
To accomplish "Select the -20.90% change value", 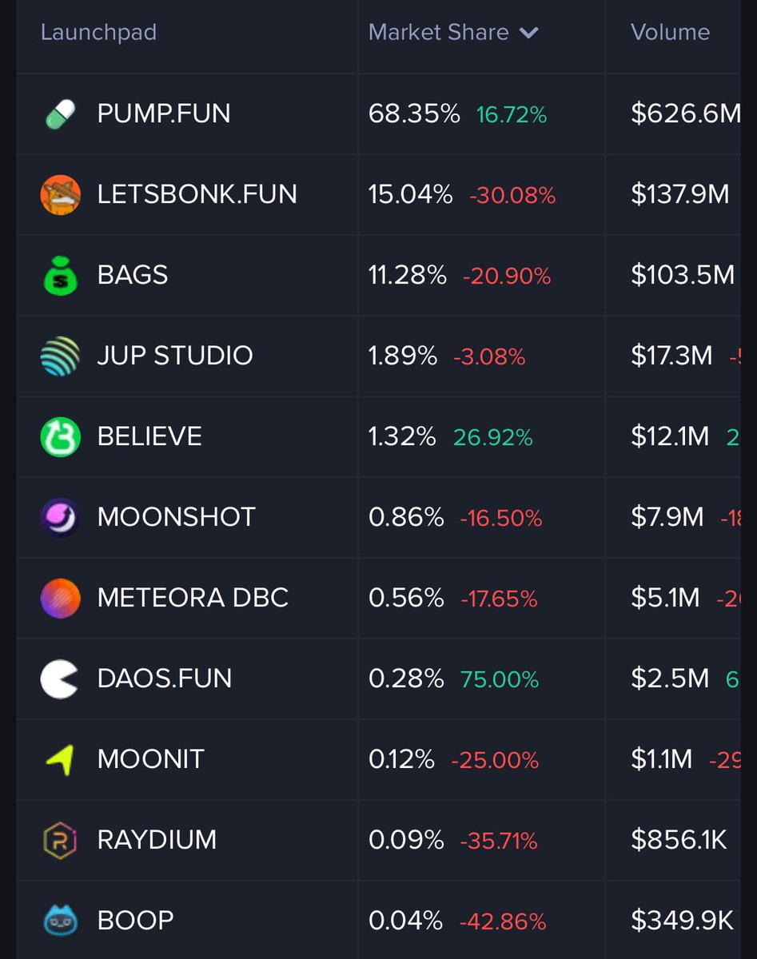I will click(507, 277).
